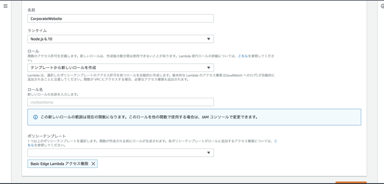Screen dimensions: 384x184
Task: Remove the Basic Edge Lambda アクセス権限 tag
Action: tap(93, 164)
